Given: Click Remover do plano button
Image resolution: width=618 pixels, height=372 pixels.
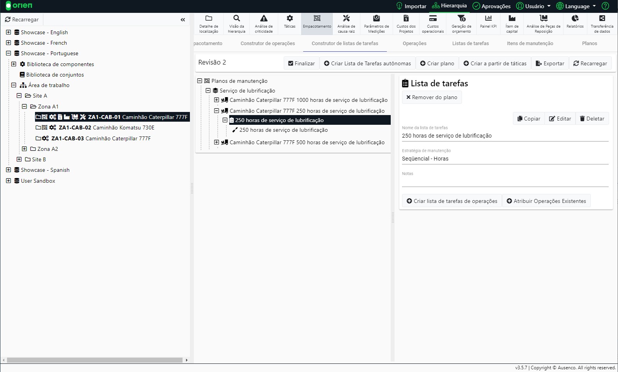Looking at the screenshot, I should click(432, 97).
